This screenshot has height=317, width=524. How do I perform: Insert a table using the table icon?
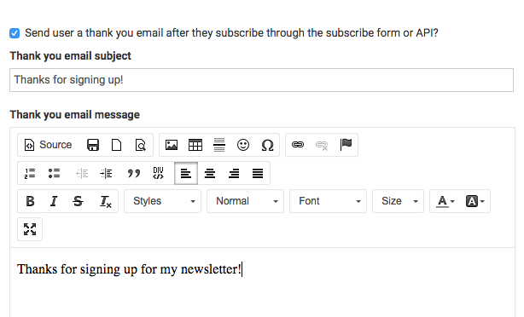195,145
